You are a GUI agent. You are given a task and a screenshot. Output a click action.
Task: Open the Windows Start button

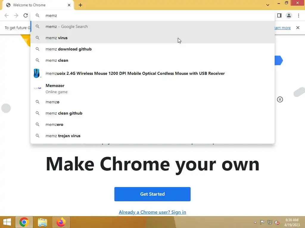(7, 222)
